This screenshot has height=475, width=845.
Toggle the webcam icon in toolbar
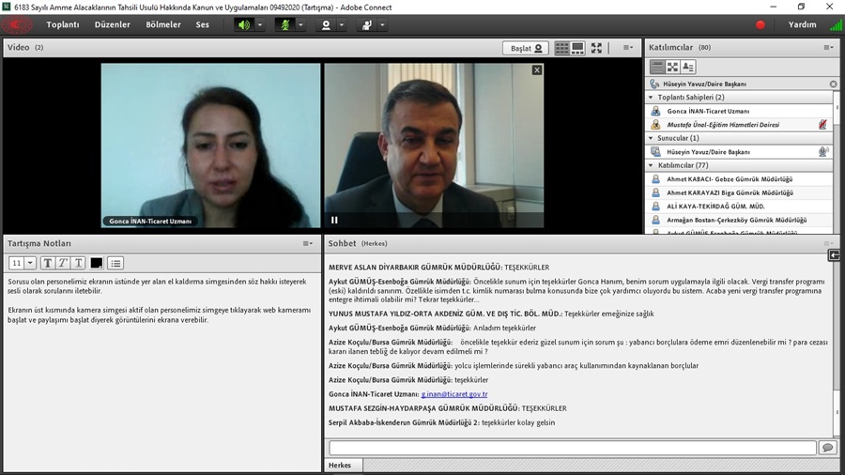[326, 24]
